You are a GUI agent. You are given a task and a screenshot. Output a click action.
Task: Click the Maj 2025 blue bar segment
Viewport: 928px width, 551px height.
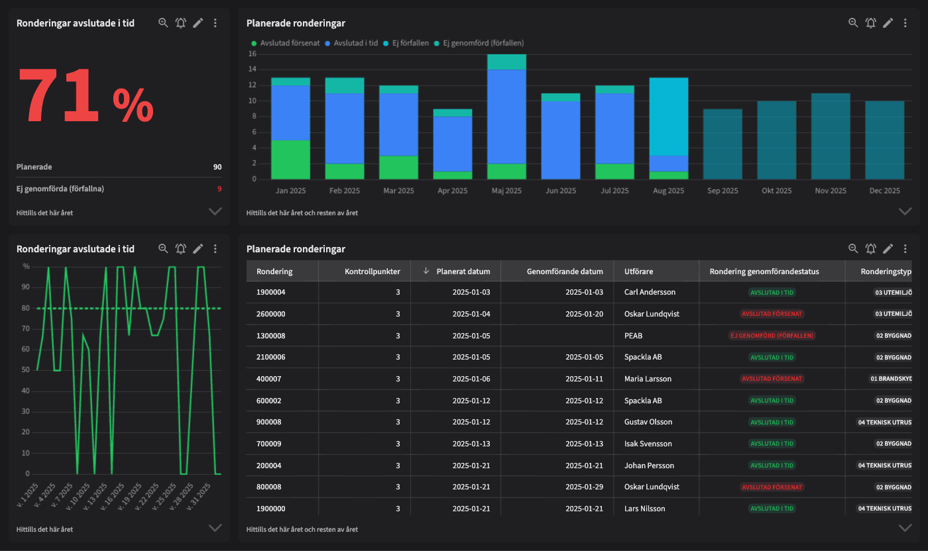coord(506,116)
